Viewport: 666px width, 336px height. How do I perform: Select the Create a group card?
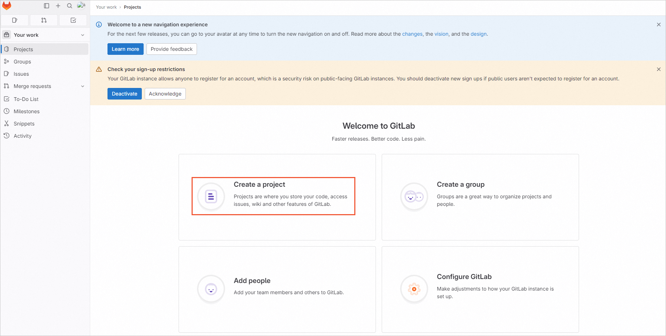(480, 197)
